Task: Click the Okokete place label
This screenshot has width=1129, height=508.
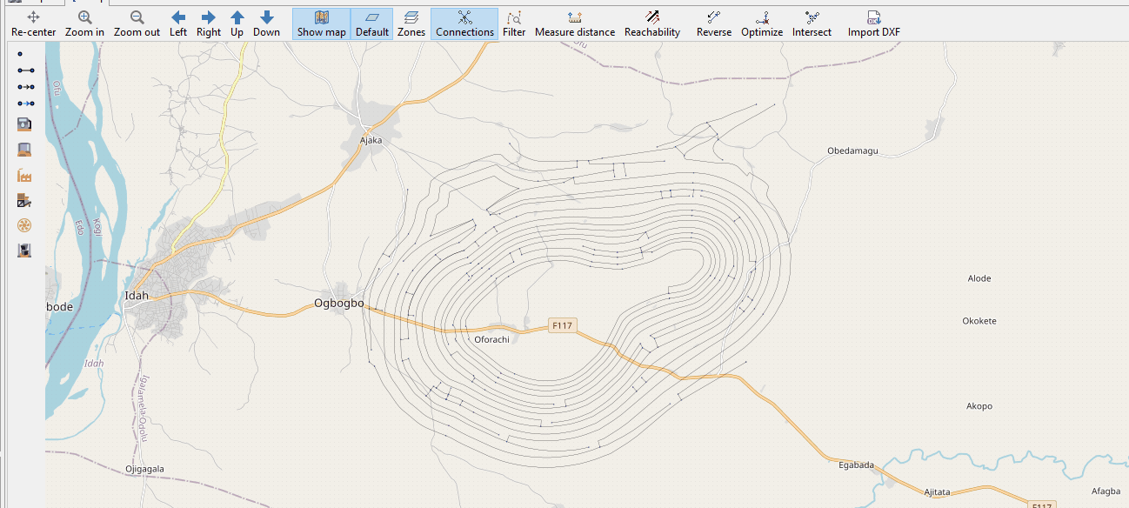Action: (979, 321)
